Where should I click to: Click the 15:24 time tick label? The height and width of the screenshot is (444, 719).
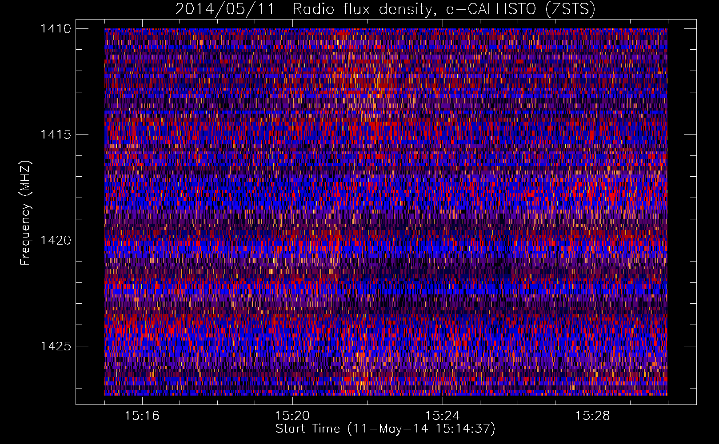(442, 416)
